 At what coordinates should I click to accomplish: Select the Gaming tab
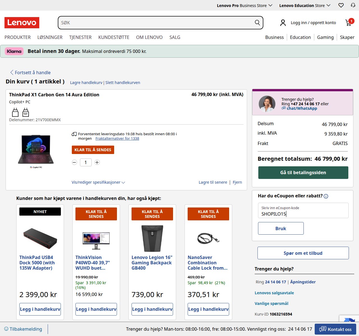click(x=325, y=37)
